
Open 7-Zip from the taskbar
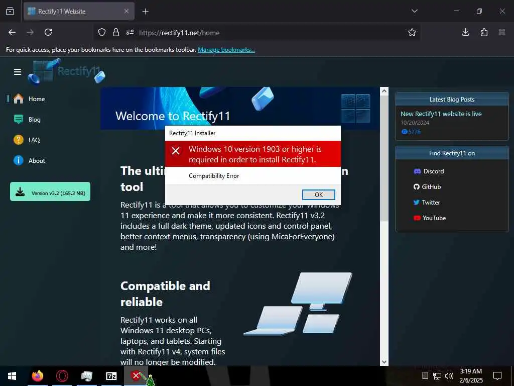tap(111, 376)
